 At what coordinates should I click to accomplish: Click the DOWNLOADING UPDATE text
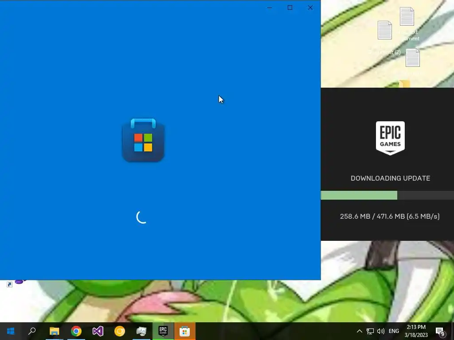390,178
